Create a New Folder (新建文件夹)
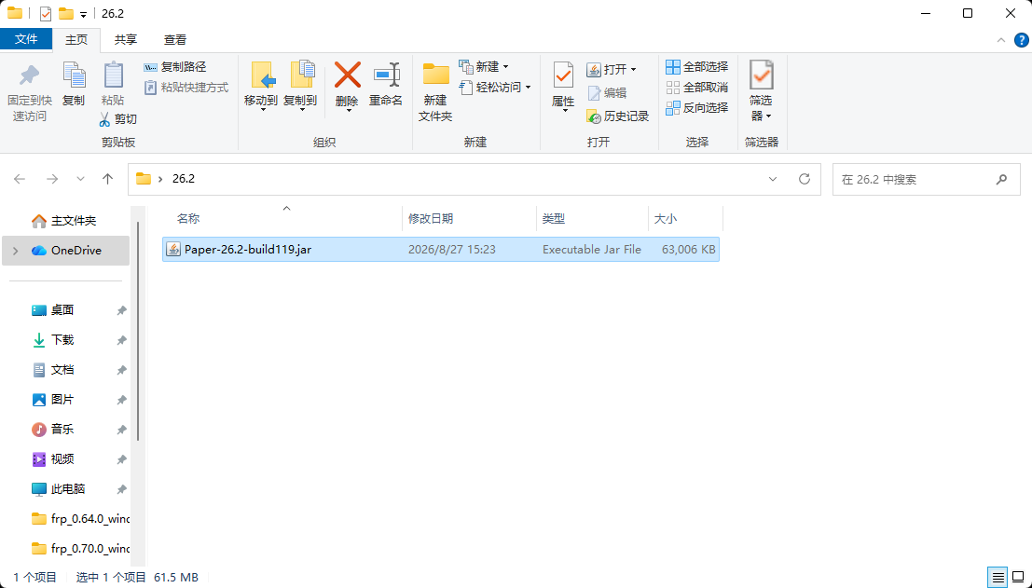Screen dimensions: 1032x588 435,90
